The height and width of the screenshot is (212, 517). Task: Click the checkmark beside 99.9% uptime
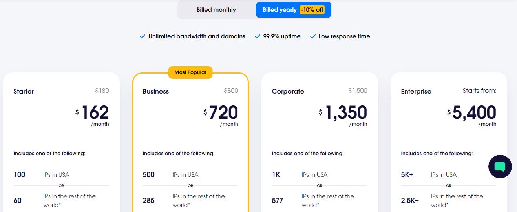258,36
